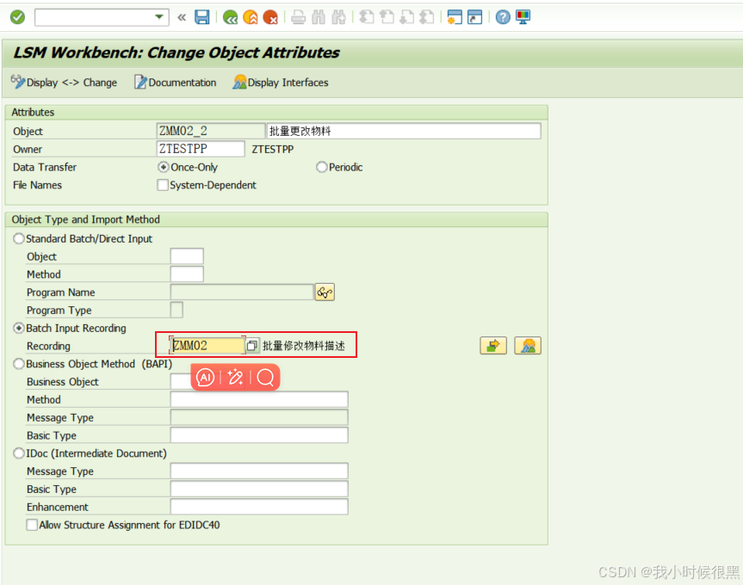Enable Allow Structure Assignment for EDIDC40

pyautogui.click(x=32, y=525)
